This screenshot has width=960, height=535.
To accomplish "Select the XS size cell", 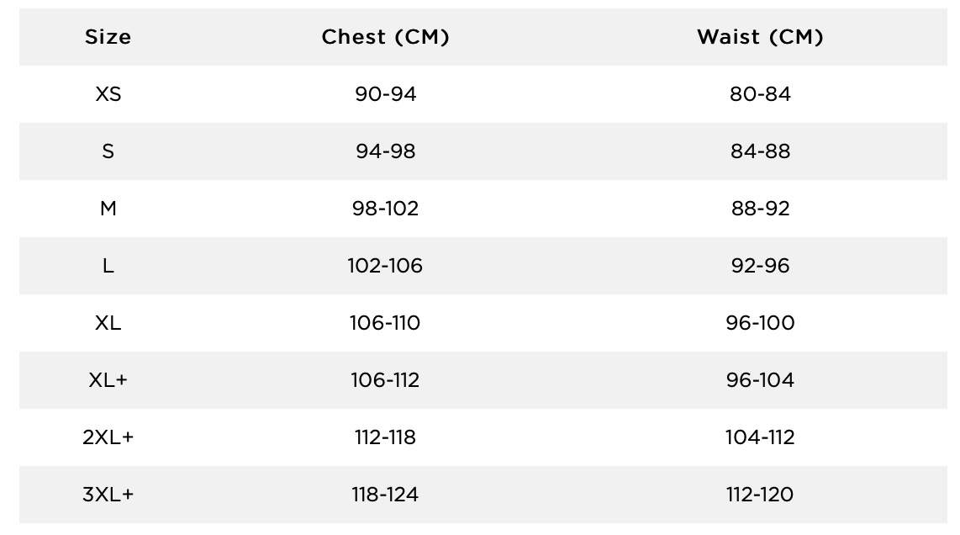I will click(x=108, y=93).
